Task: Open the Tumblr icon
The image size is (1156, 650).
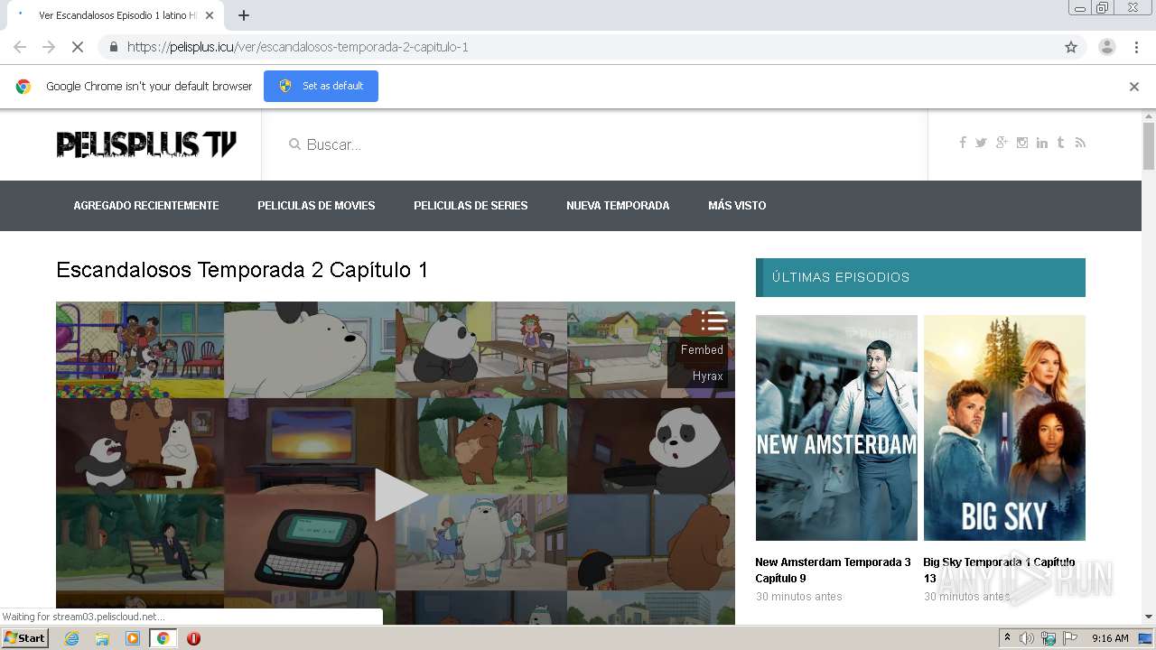Action: pos(1060,143)
